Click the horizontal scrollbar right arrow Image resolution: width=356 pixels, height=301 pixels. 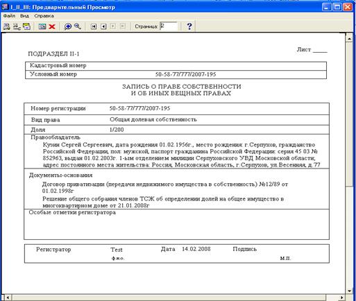click(342, 298)
